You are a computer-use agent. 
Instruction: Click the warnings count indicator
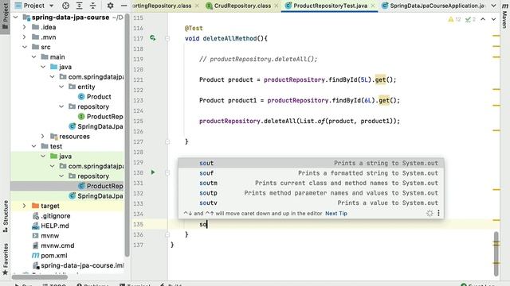coord(454,19)
